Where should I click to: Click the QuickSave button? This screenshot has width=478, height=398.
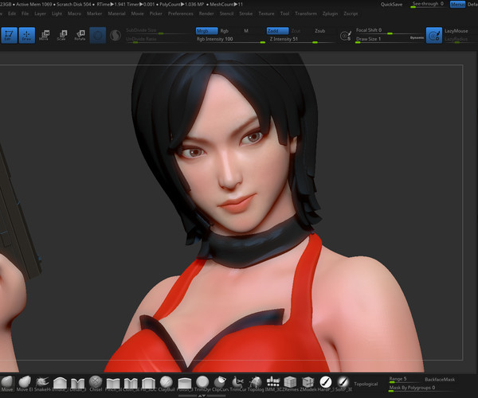[x=392, y=4]
